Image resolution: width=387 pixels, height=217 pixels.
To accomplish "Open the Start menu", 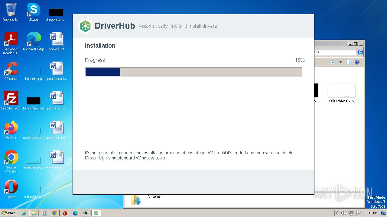I will point(8,213).
